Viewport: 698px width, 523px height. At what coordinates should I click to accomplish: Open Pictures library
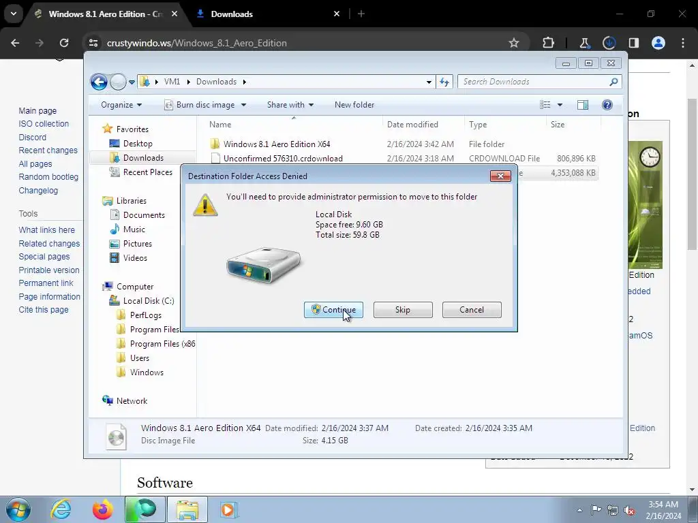coord(137,244)
